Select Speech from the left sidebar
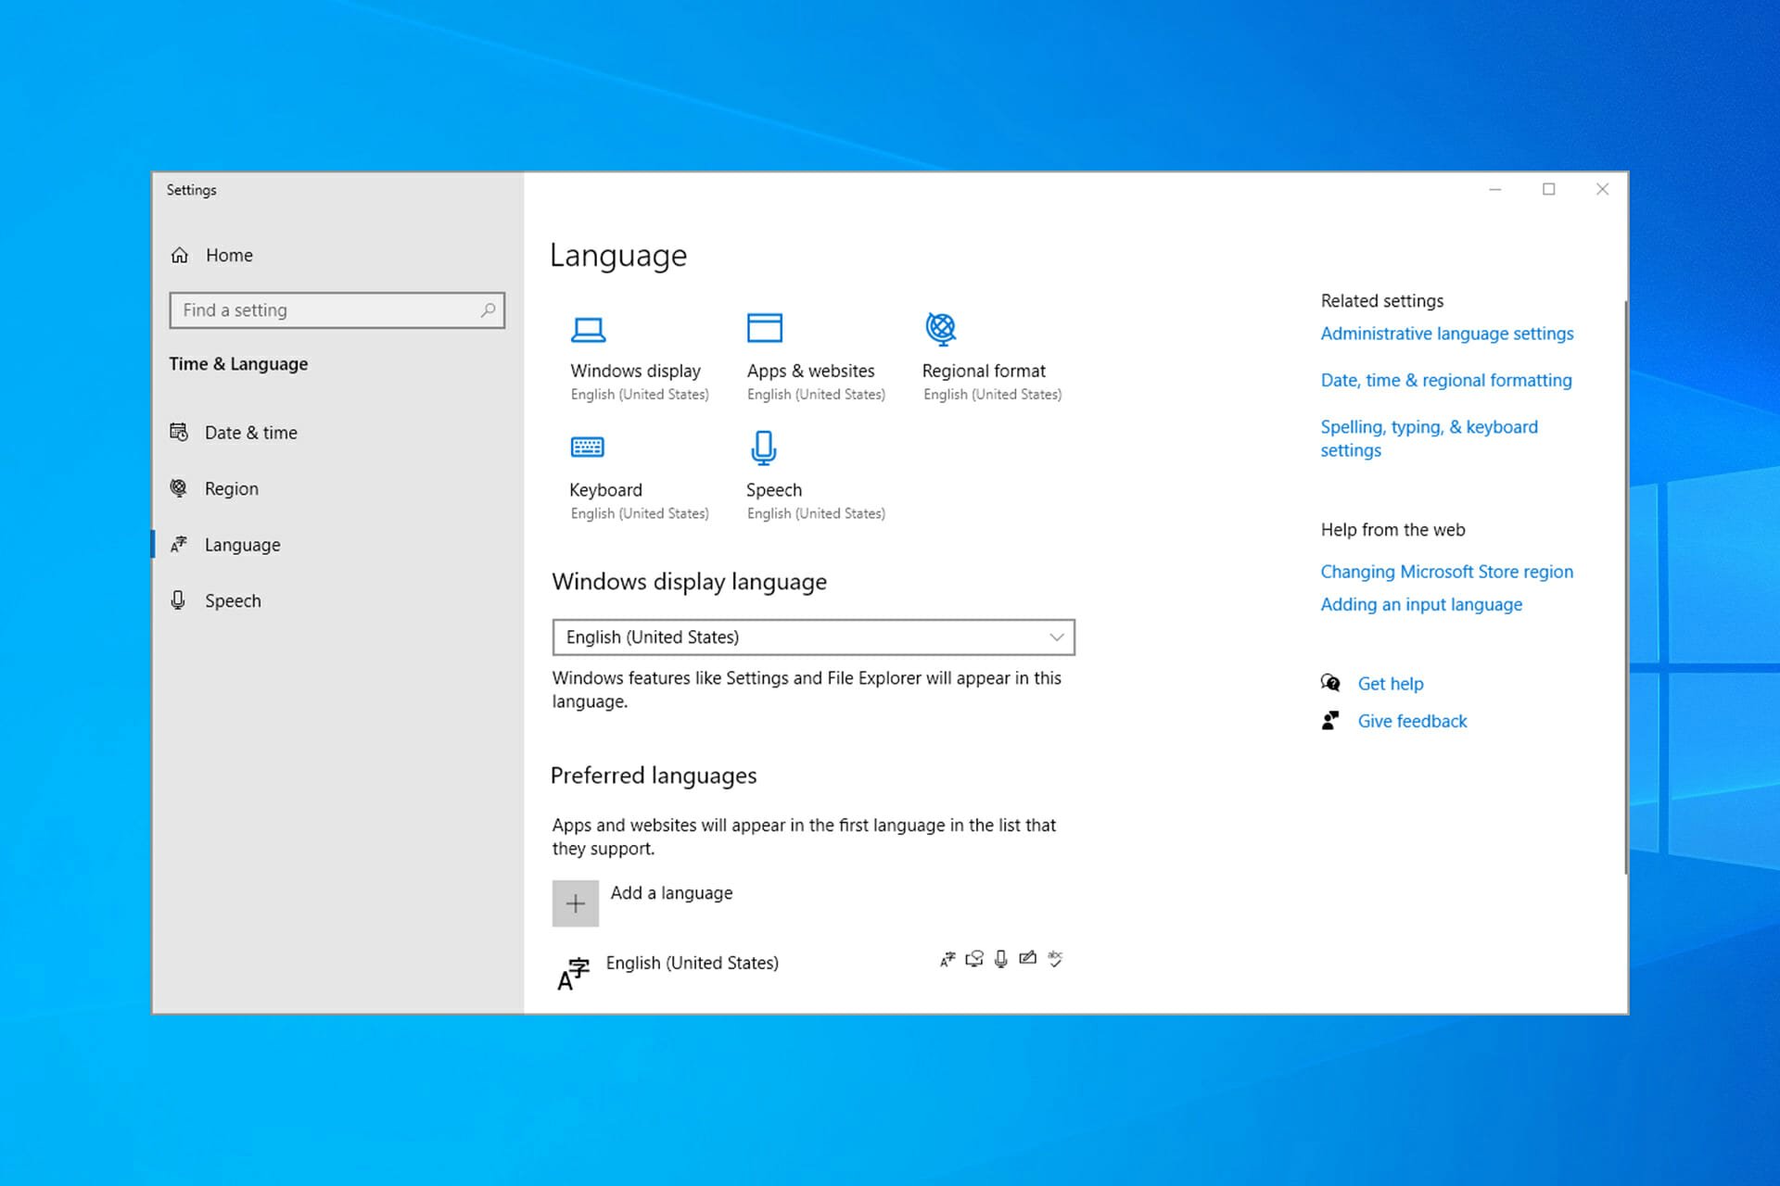Viewport: 1780px width, 1186px height. click(x=233, y=599)
